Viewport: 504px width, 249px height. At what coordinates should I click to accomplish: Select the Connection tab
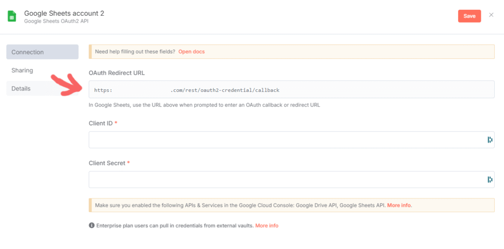coord(42,52)
